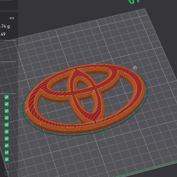The width and height of the screenshot is (177, 177).
Task: Enable the empty checkbox directly below the checked ones
Action: click(x=7, y=166)
